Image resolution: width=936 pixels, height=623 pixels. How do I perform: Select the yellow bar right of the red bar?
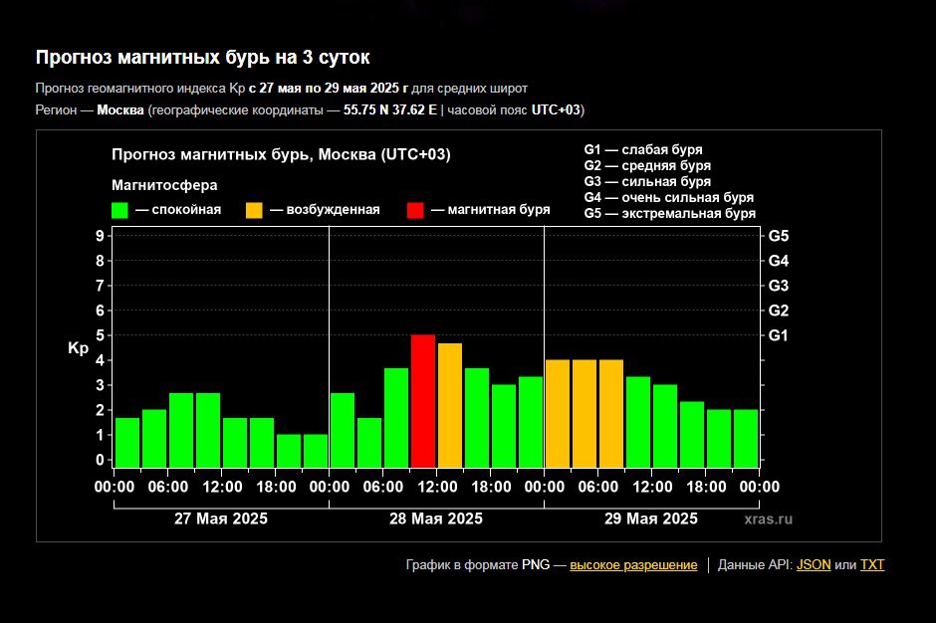(450, 405)
